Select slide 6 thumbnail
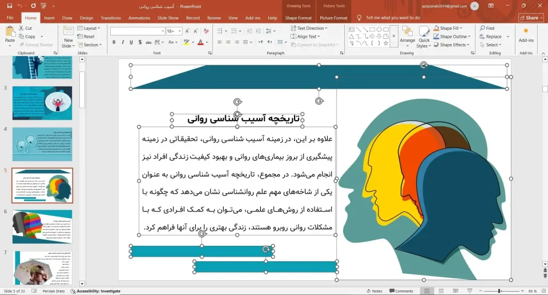 point(42,227)
